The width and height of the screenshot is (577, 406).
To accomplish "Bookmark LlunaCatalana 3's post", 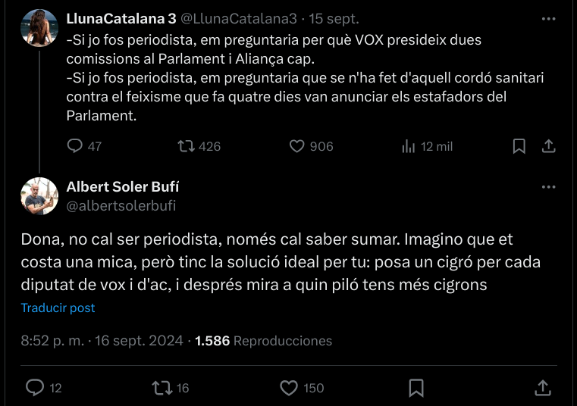I will 519,146.
